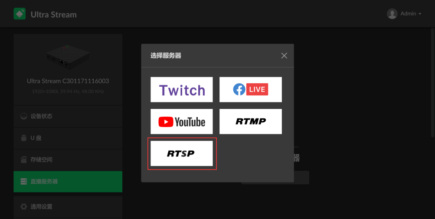Click the Admin avatar icon
The width and height of the screenshot is (435, 219).
392,13
